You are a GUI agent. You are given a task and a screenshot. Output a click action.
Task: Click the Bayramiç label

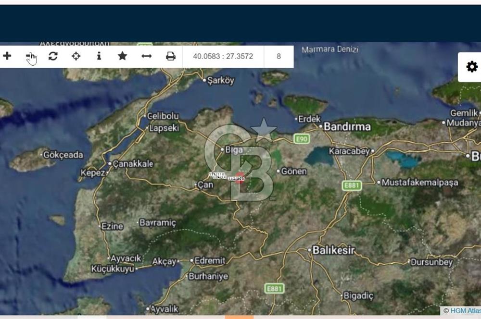tap(158, 222)
